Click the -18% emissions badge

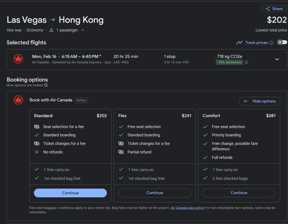click(229, 62)
